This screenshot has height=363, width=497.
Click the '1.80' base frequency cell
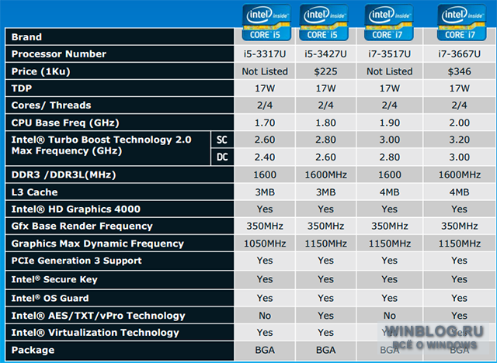click(325, 123)
